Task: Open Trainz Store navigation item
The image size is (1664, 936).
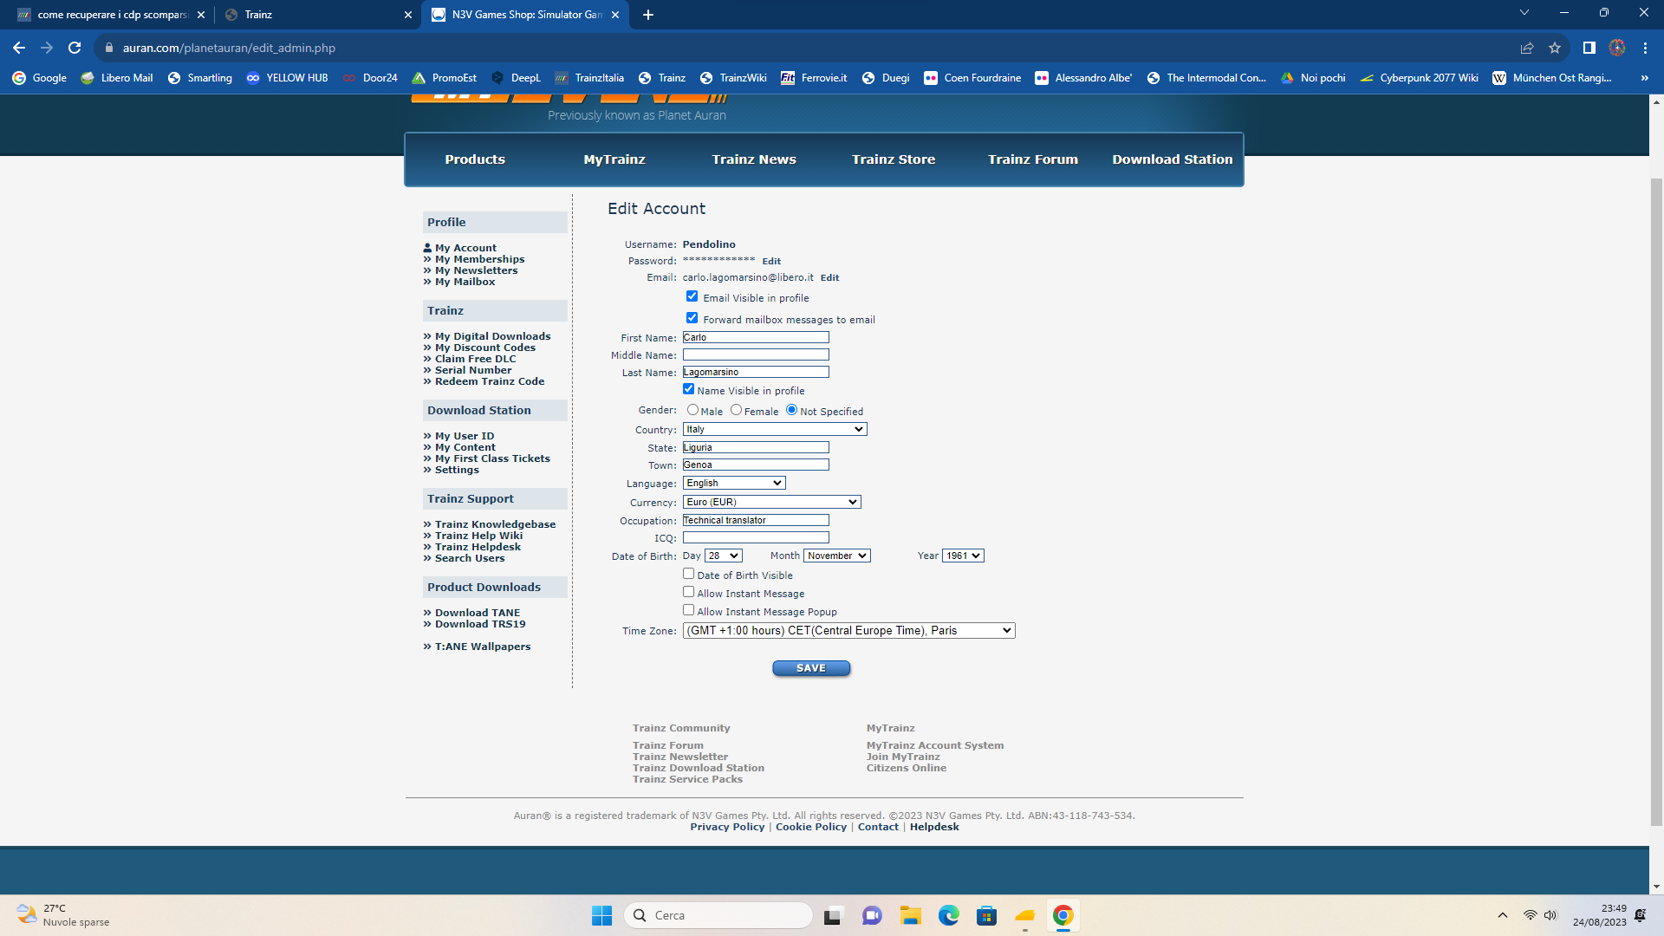Action: [894, 159]
